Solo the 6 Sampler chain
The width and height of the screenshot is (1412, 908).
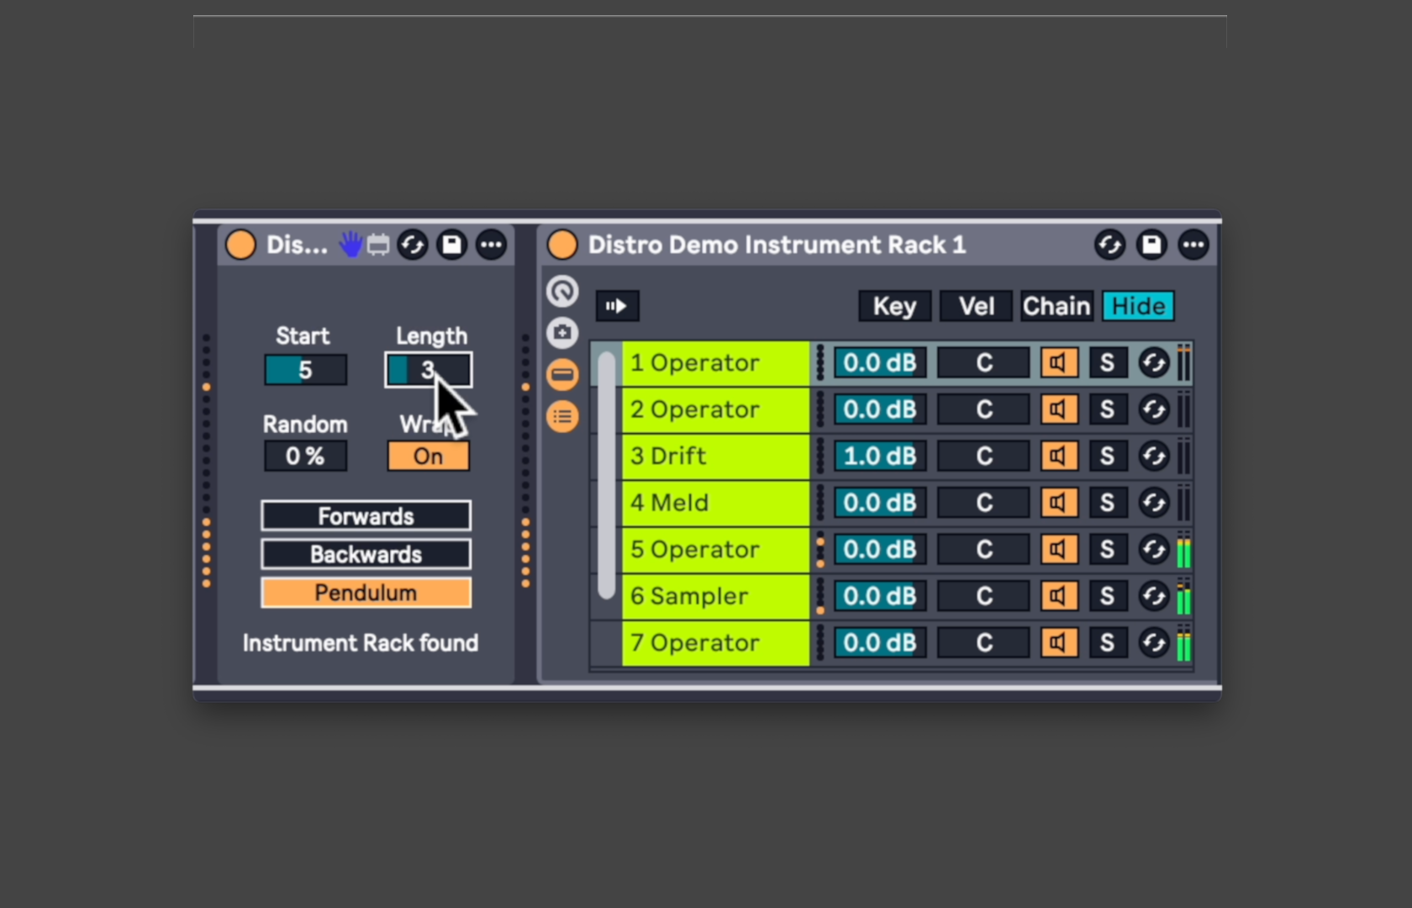point(1107,596)
